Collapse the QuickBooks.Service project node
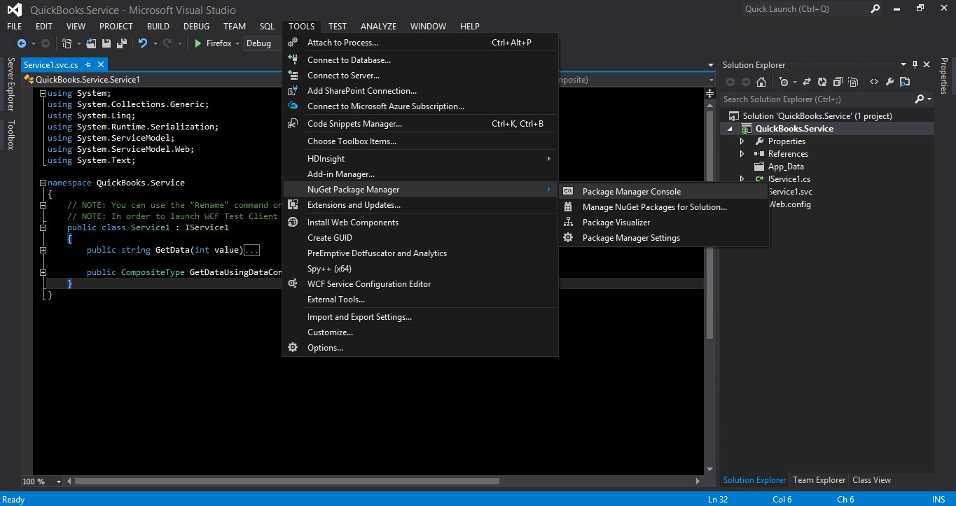Screen dimensions: 956x506 click(x=730, y=129)
